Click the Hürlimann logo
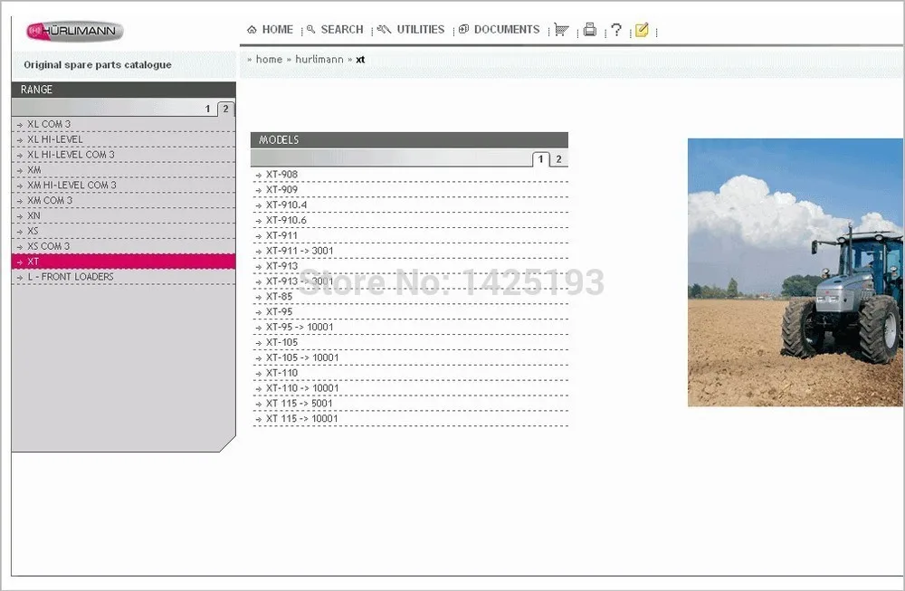 point(75,31)
